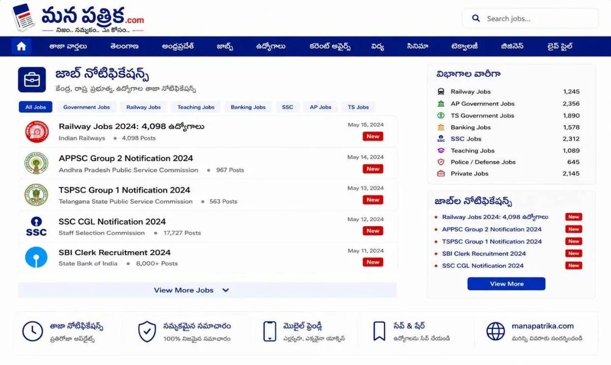Select the TS Jobs filter tab
Image resolution: width=611 pixels, height=365 pixels.
358,107
